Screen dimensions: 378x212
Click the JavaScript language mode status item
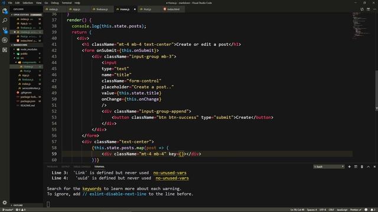click(342, 210)
